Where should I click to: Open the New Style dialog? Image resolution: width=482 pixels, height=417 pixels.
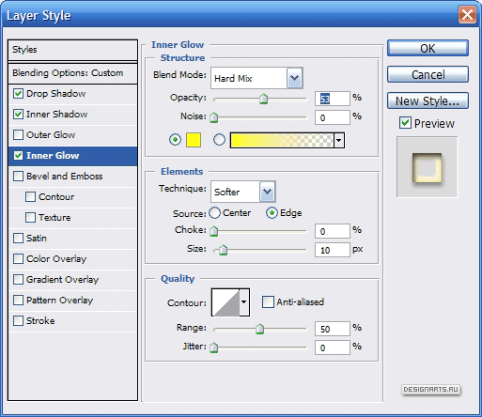[428, 100]
